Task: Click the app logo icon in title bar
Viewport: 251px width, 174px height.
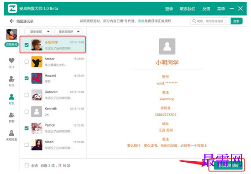Action: (12, 8)
